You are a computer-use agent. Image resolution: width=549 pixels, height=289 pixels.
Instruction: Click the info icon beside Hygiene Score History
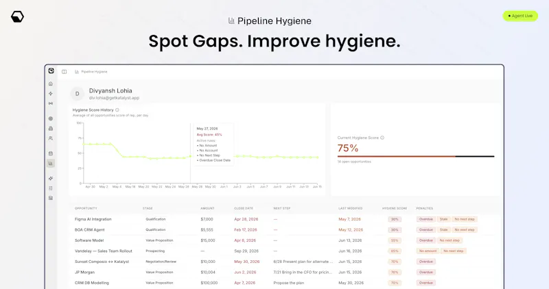117,110
